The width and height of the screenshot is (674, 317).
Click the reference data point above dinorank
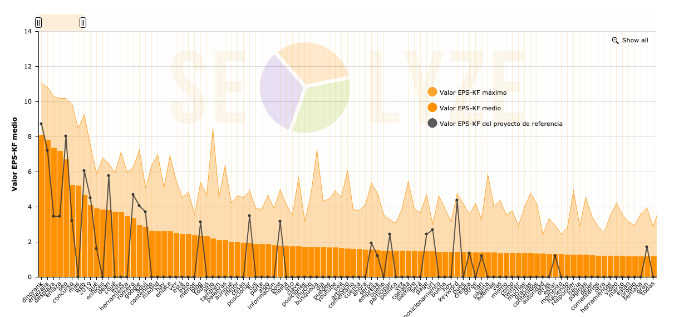(x=41, y=124)
